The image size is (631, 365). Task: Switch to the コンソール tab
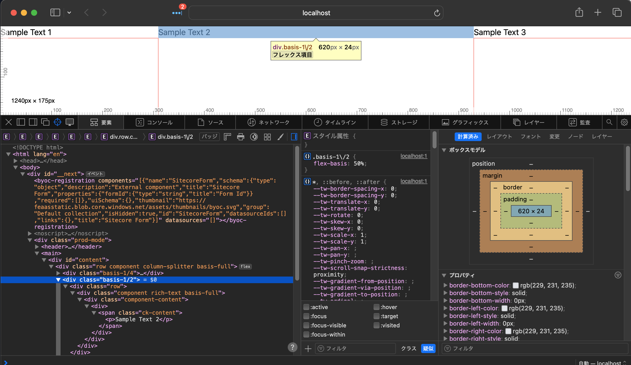[154, 122]
